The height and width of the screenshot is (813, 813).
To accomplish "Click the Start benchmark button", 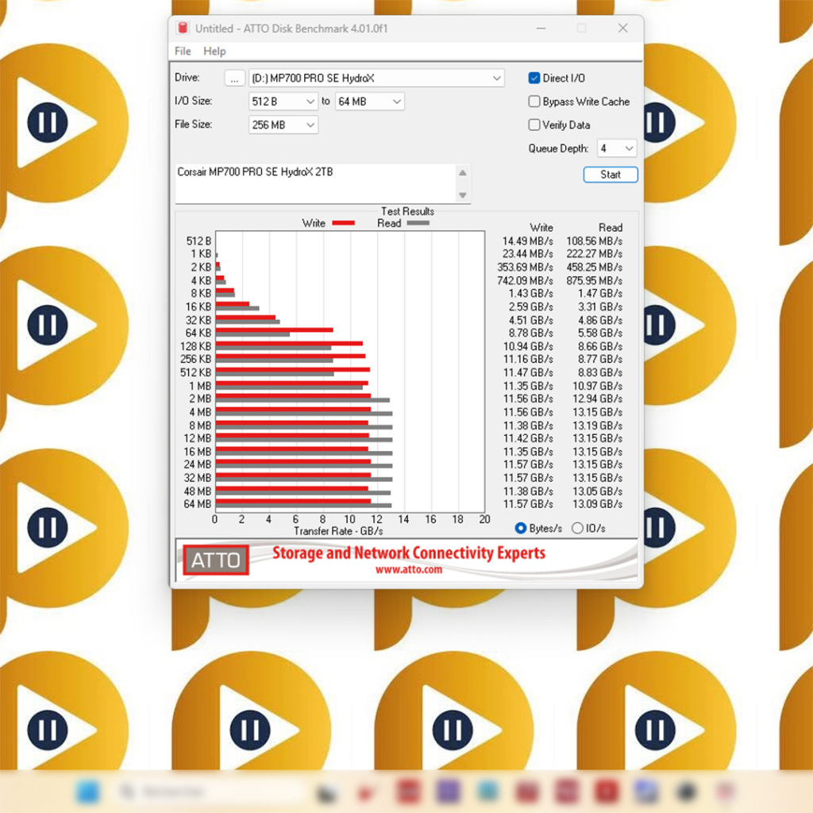I will coord(611,175).
